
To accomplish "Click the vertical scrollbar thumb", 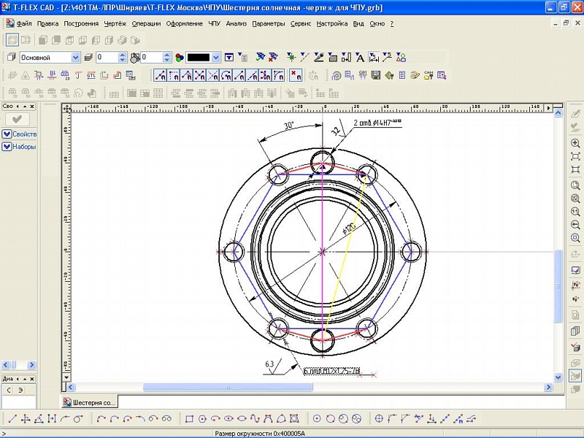I will click(558, 286).
